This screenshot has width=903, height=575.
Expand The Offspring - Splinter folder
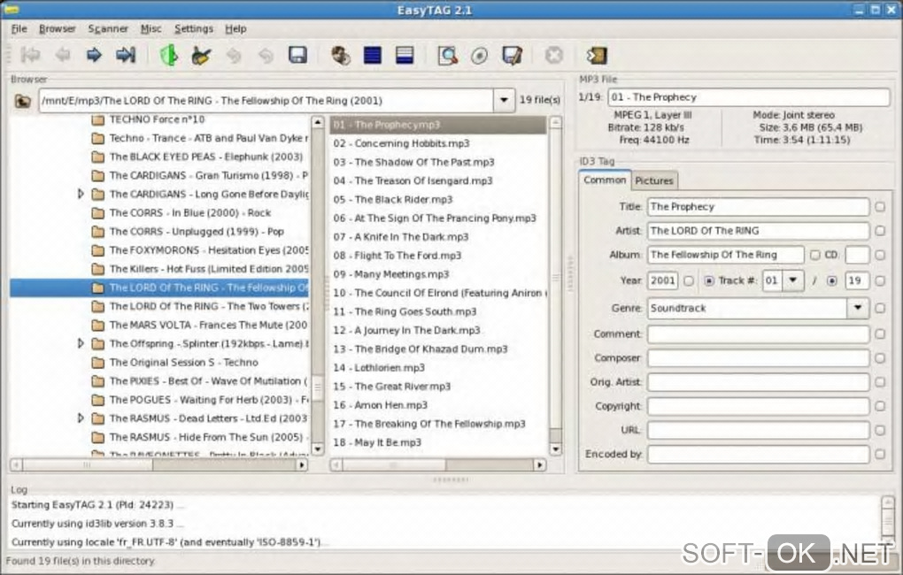81,343
